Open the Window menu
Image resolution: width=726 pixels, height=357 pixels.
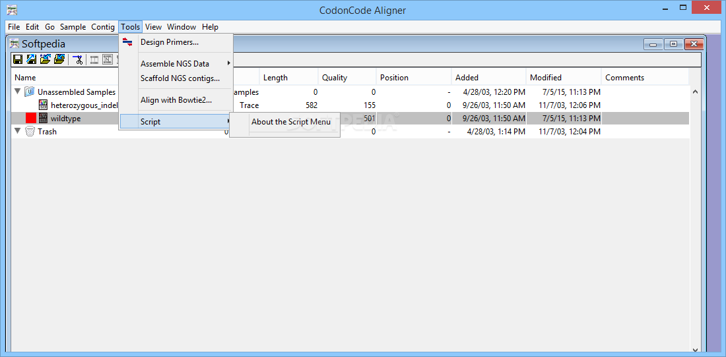coord(181,27)
